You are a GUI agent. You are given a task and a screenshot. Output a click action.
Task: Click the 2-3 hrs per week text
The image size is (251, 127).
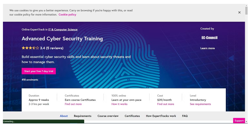[x=39, y=104]
